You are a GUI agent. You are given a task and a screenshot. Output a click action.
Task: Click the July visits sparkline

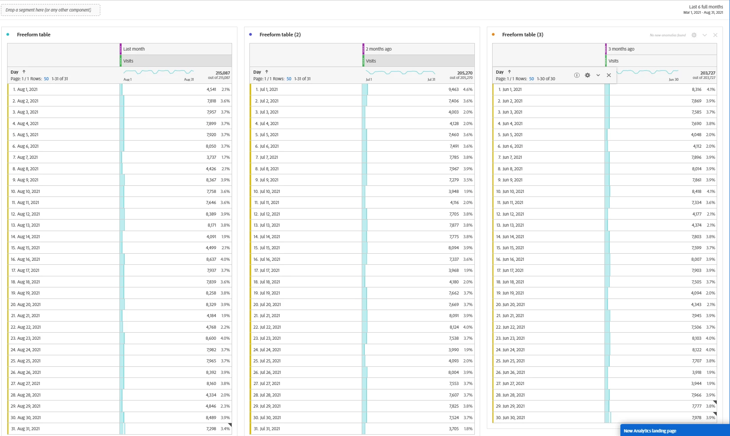(x=401, y=72)
